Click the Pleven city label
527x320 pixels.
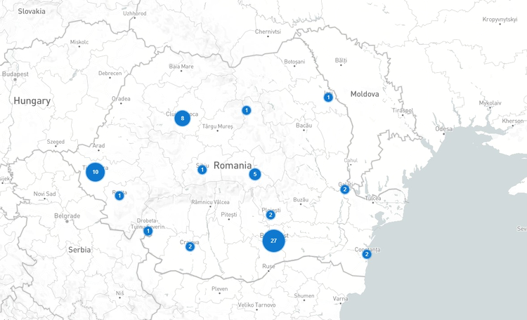(x=219, y=289)
